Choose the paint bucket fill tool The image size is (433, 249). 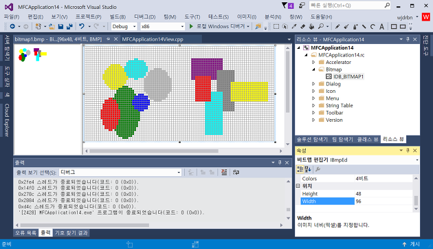[x=312, y=27]
